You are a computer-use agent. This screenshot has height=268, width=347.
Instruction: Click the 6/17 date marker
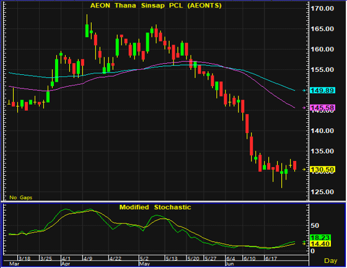(271, 259)
